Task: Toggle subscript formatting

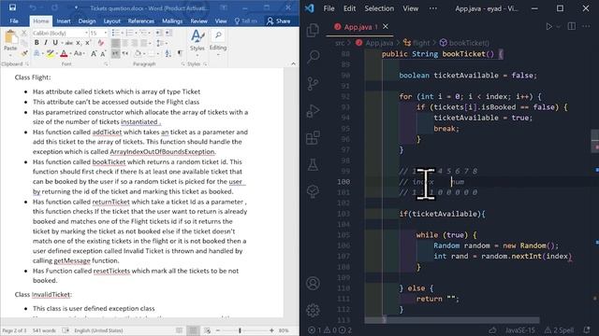Action: pos(78,43)
